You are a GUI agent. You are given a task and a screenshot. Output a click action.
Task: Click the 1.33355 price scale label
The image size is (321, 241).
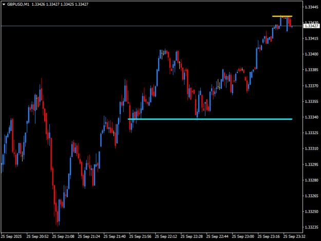coord(312,102)
